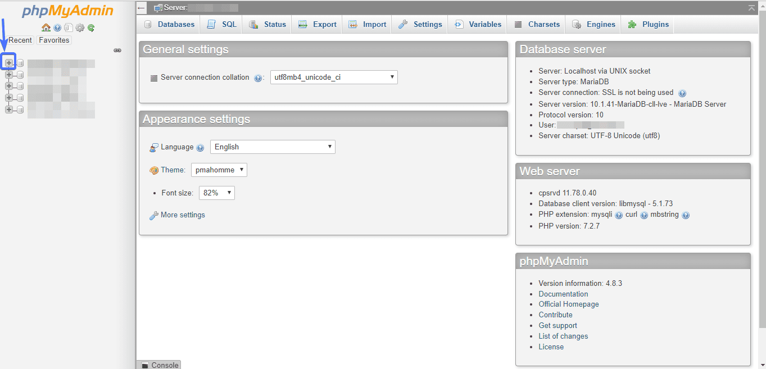Click the Home icon in sidebar

pos(46,28)
